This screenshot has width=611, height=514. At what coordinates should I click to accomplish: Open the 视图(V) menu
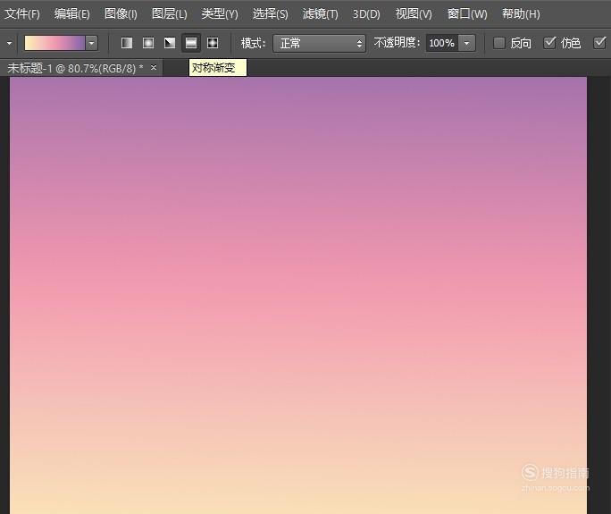pos(414,14)
